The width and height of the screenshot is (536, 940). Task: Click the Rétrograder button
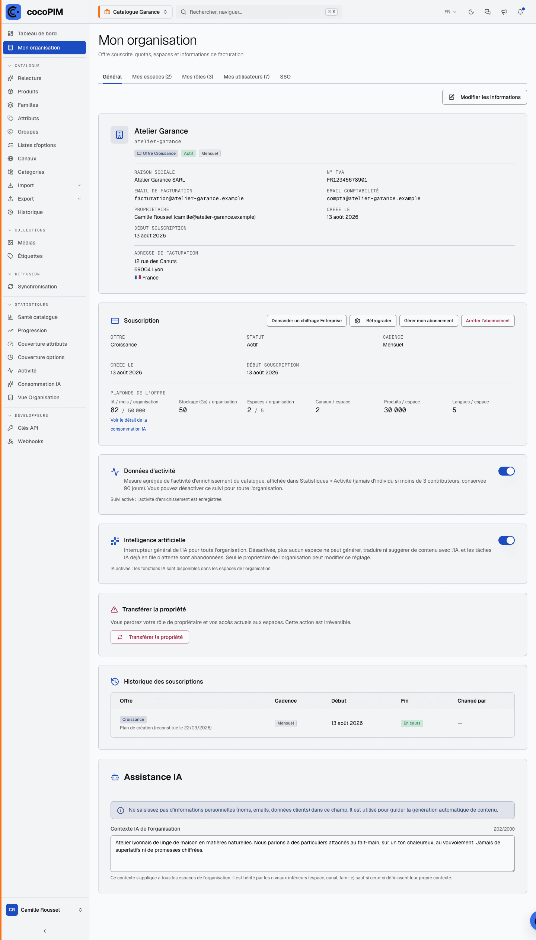point(373,321)
